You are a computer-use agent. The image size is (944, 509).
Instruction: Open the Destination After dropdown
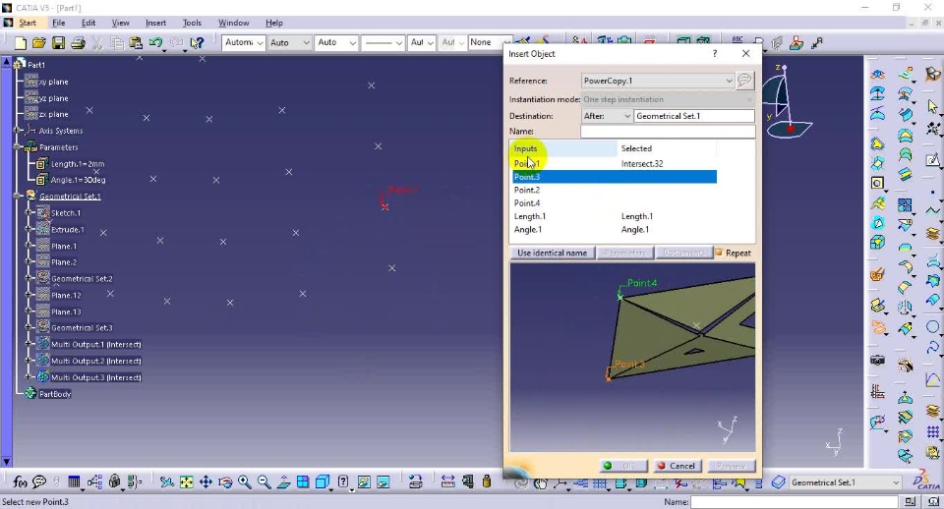(x=627, y=116)
